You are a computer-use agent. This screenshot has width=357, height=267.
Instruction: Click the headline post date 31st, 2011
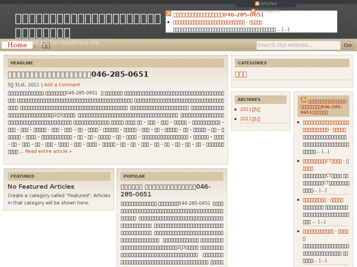pos(24,85)
